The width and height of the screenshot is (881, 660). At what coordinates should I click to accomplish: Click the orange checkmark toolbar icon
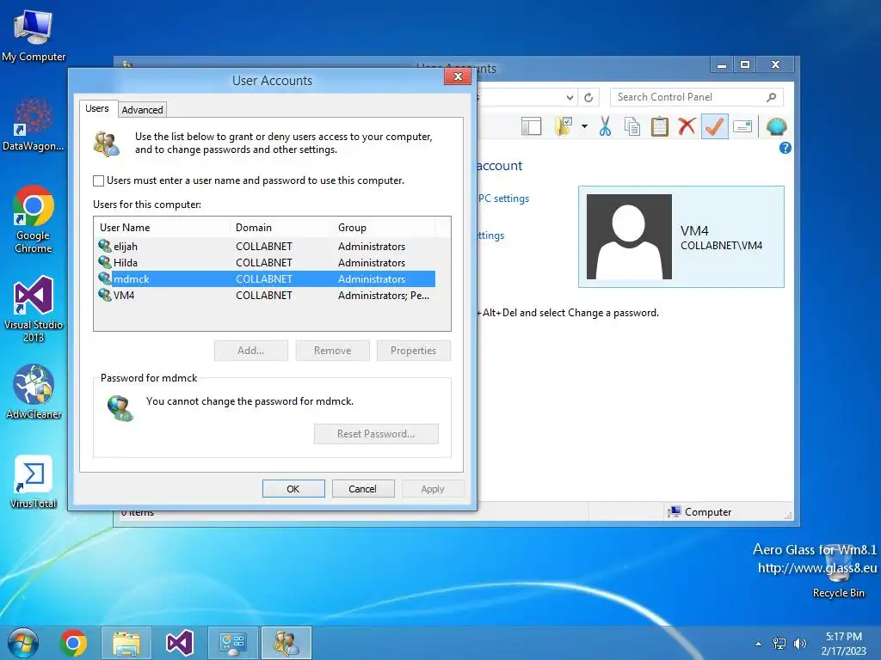[x=714, y=126]
